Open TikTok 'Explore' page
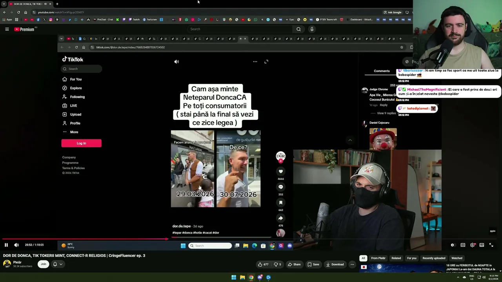The height and width of the screenshot is (282, 502). pyautogui.click(x=72, y=88)
